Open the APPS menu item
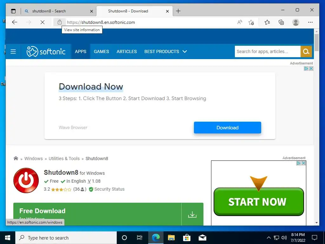The width and height of the screenshot is (325, 244). 81,51
